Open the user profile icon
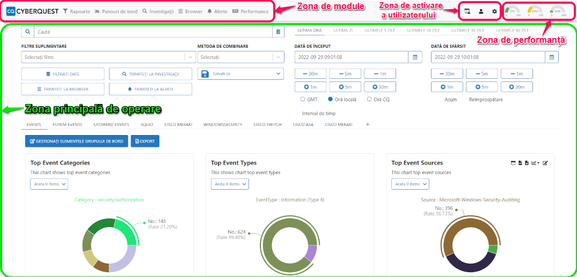577x277 pixels. tap(481, 11)
